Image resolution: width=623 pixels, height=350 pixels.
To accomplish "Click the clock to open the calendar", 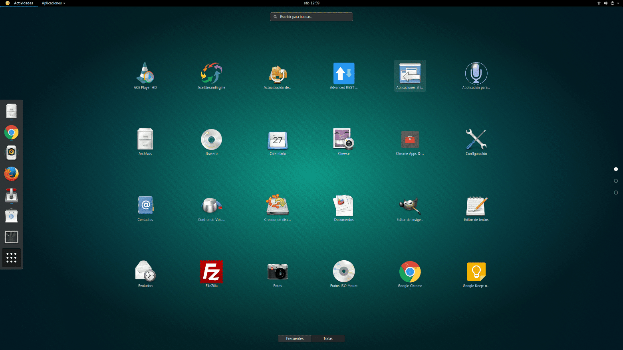I will pos(311,3).
